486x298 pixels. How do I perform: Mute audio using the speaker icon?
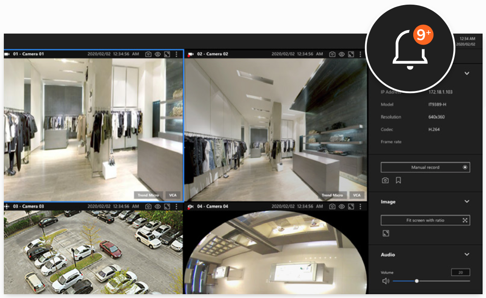tap(386, 281)
